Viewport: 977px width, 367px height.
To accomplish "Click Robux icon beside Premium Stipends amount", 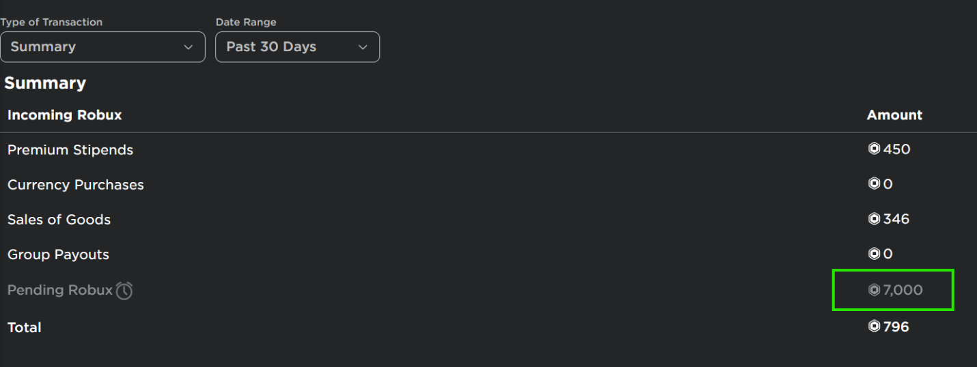I will click(x=874, y=149).
